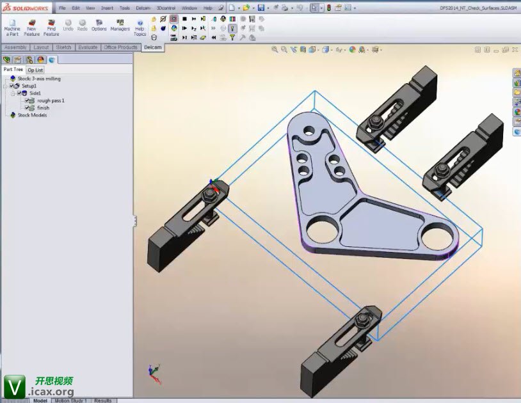521x403 pixels.
Task: Click the Previous View icon in viewport toolbar
Action: 293,49
